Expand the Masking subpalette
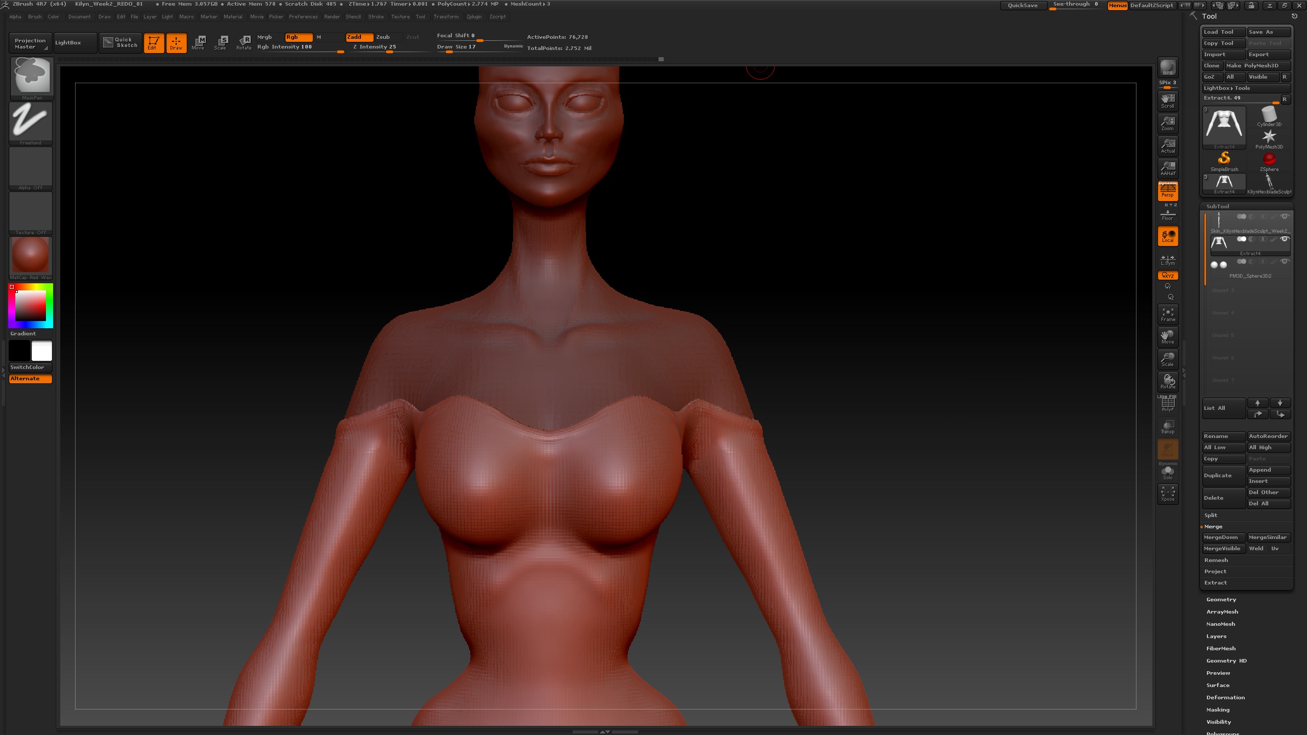Image resolution: width=1307 pixels, height=735 pixels. [x=1218, y=709]
